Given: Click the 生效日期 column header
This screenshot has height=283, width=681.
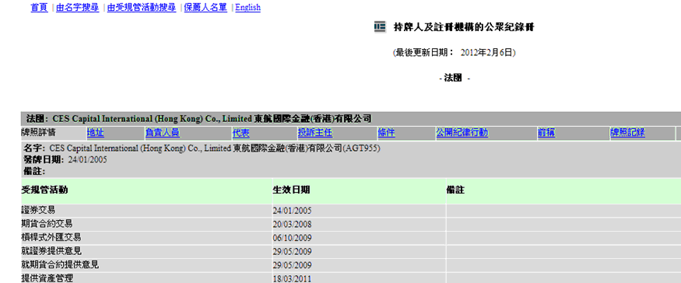Looking at the screenshot, I should 359,190.
